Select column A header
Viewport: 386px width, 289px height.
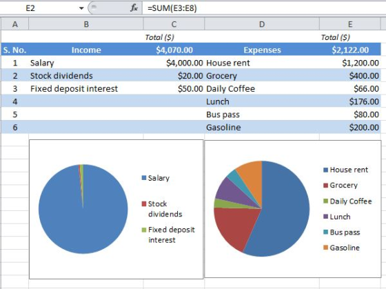(15, 24)
